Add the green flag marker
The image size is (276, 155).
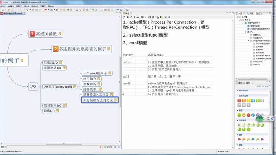[257, 139]
